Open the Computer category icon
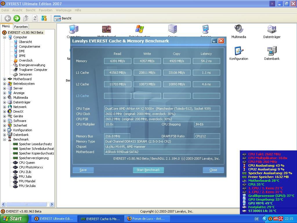Screen dimensions: 297x223 click(74, 30)
